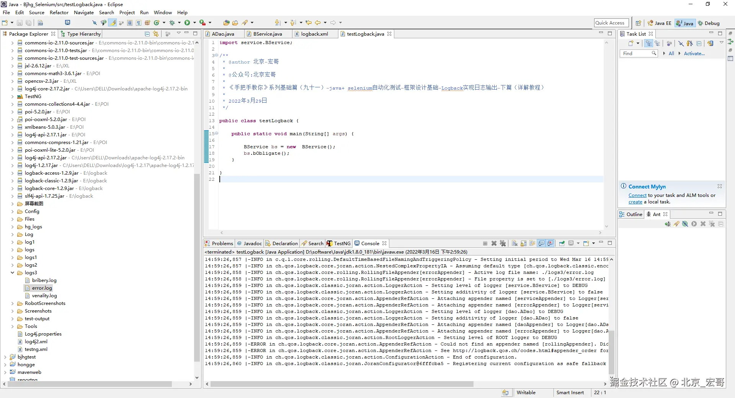
Task: Open Package Explorer View Menu triangle
Action: [x=178, y=34]
